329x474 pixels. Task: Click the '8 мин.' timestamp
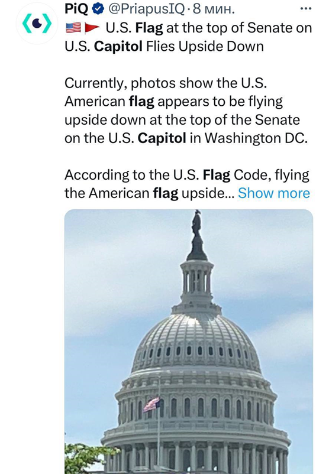[x=214, y=9]
